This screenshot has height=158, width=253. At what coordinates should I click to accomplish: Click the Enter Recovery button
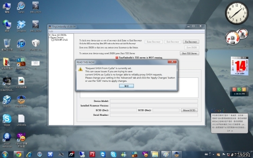[154, 42]
